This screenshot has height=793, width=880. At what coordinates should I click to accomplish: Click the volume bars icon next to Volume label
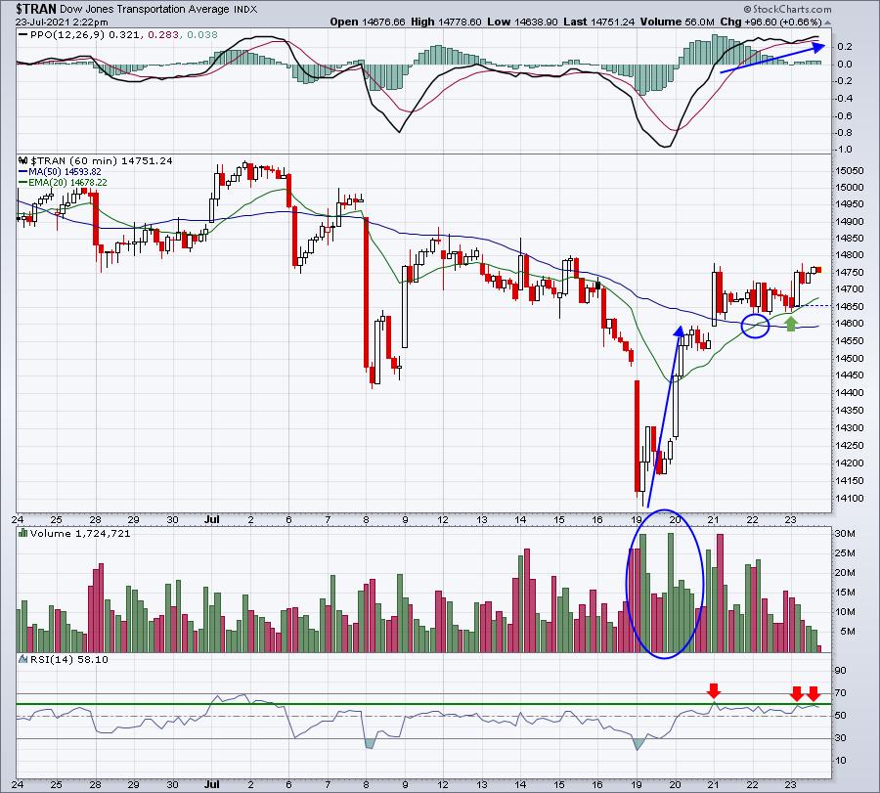[x=23, y=533]
